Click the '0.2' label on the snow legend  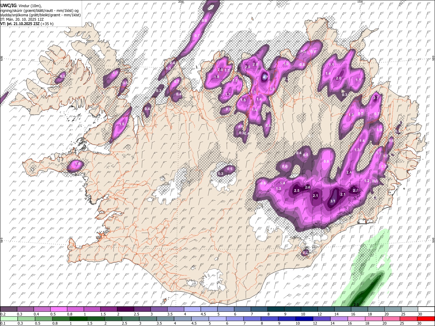coord(3,314)
